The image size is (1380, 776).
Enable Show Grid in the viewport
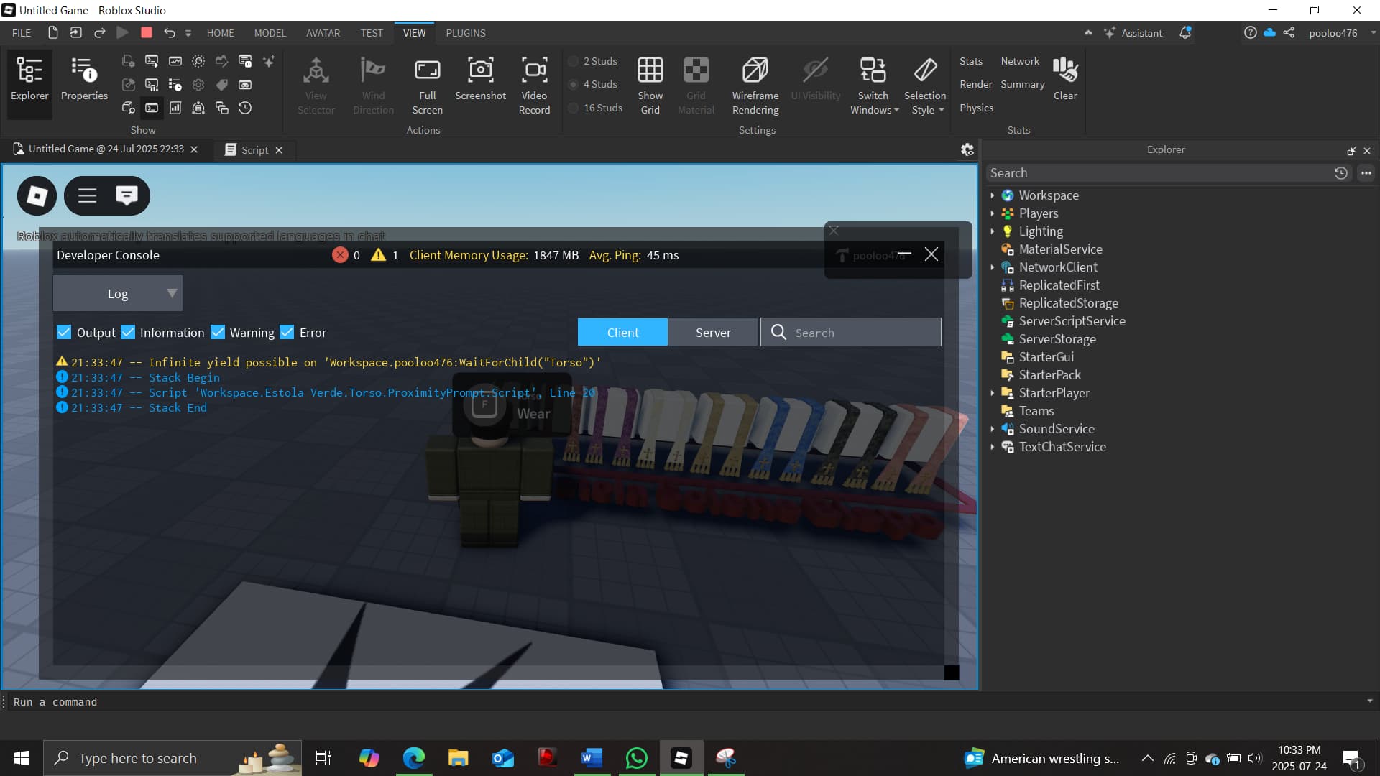650,83
